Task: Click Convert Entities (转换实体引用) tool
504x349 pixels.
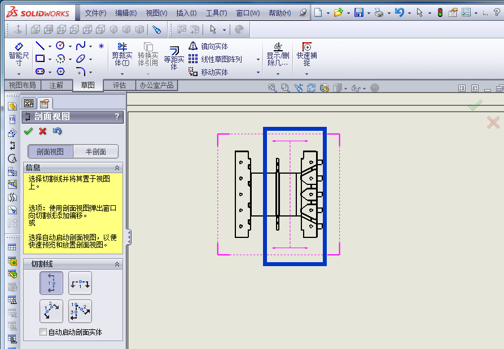Action: click(148, 54)
